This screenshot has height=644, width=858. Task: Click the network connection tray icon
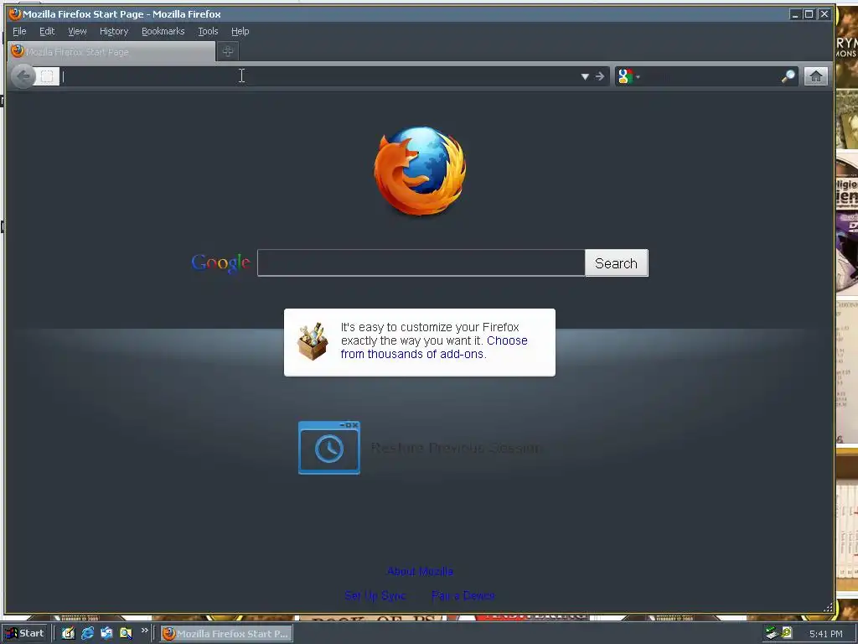pos(772,633)
